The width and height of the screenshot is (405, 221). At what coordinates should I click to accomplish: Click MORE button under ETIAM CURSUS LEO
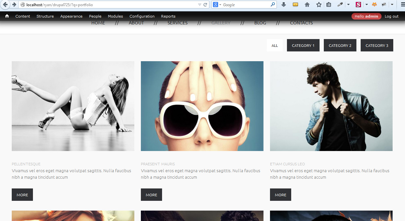[x=280, y=195]
